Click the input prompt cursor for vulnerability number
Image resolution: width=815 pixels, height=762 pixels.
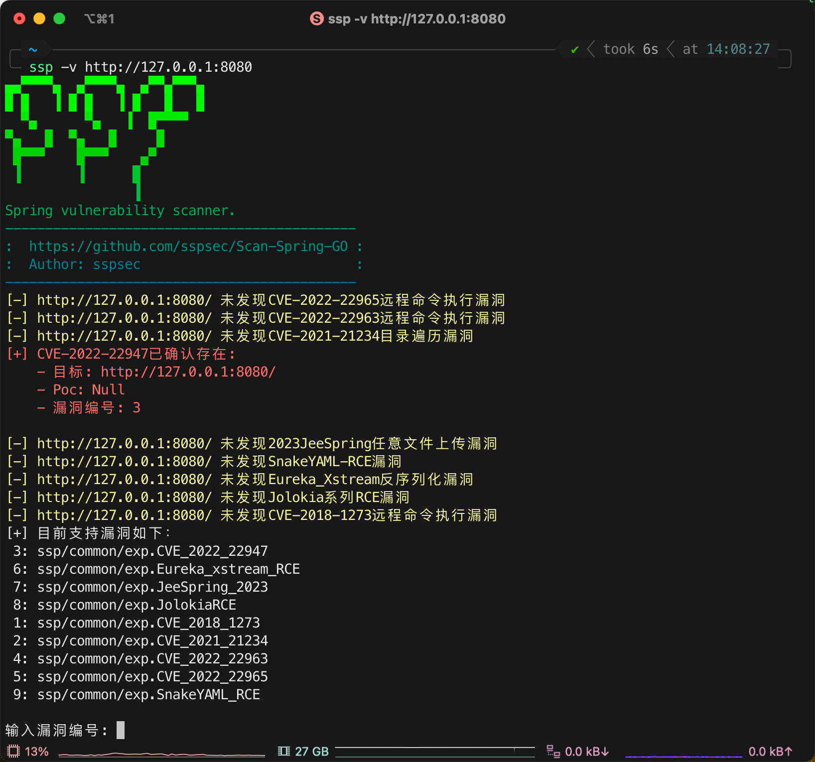[121, 730]
